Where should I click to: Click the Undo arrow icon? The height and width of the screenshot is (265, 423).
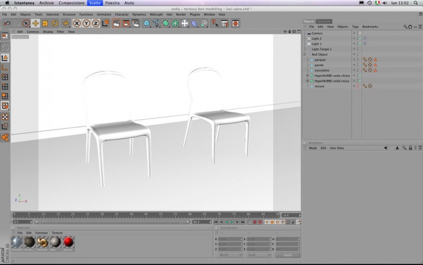click(x=7, y=24)
